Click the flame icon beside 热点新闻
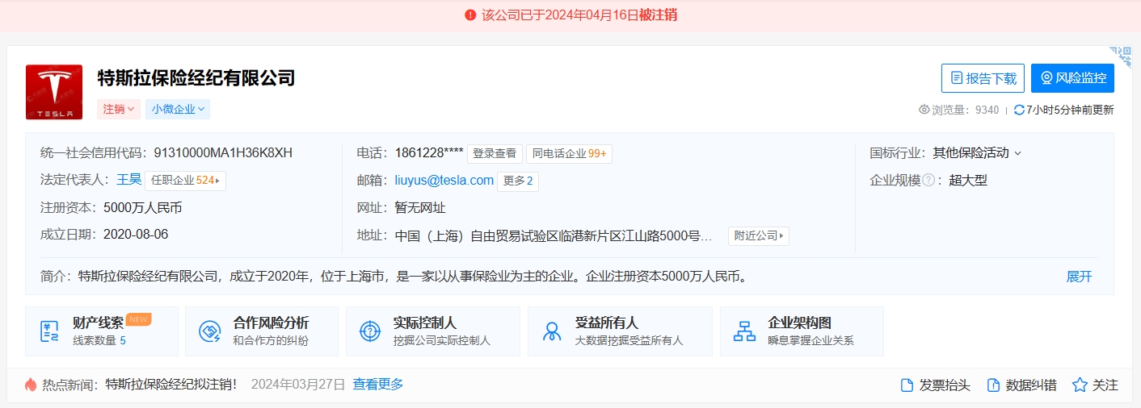Viewport: 1141px width, 408px height. coord(31,385)
